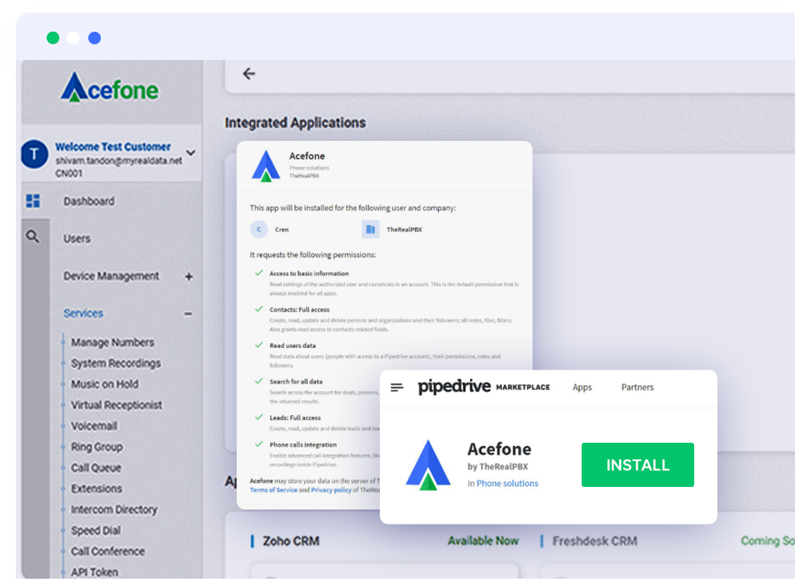Open Ring Group
The width and height of the screenshot is (795, 582).
(97, 447)
